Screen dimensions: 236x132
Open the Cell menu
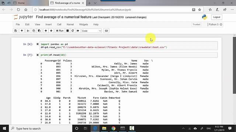(x=59, y=25)
